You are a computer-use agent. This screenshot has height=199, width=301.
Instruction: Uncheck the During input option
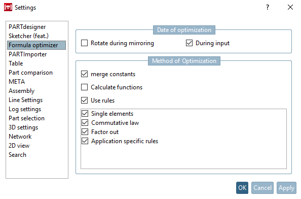(x=189, y=43)
